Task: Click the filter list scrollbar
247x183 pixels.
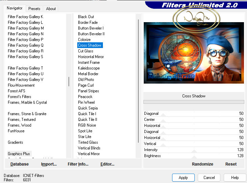Action: [x=138, y=81]
